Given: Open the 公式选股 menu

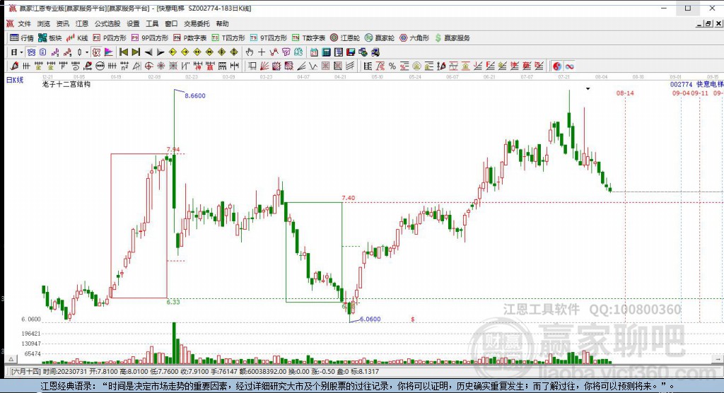Looking at the screenshot, I should click(x=107, y=23).
